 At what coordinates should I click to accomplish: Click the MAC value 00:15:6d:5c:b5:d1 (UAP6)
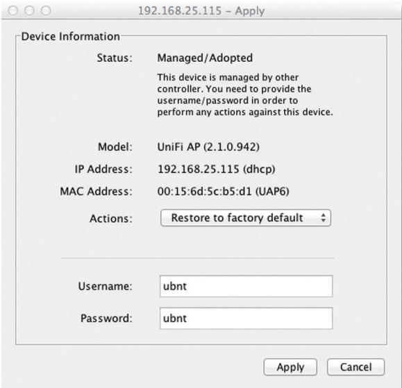tap(223, 192)
